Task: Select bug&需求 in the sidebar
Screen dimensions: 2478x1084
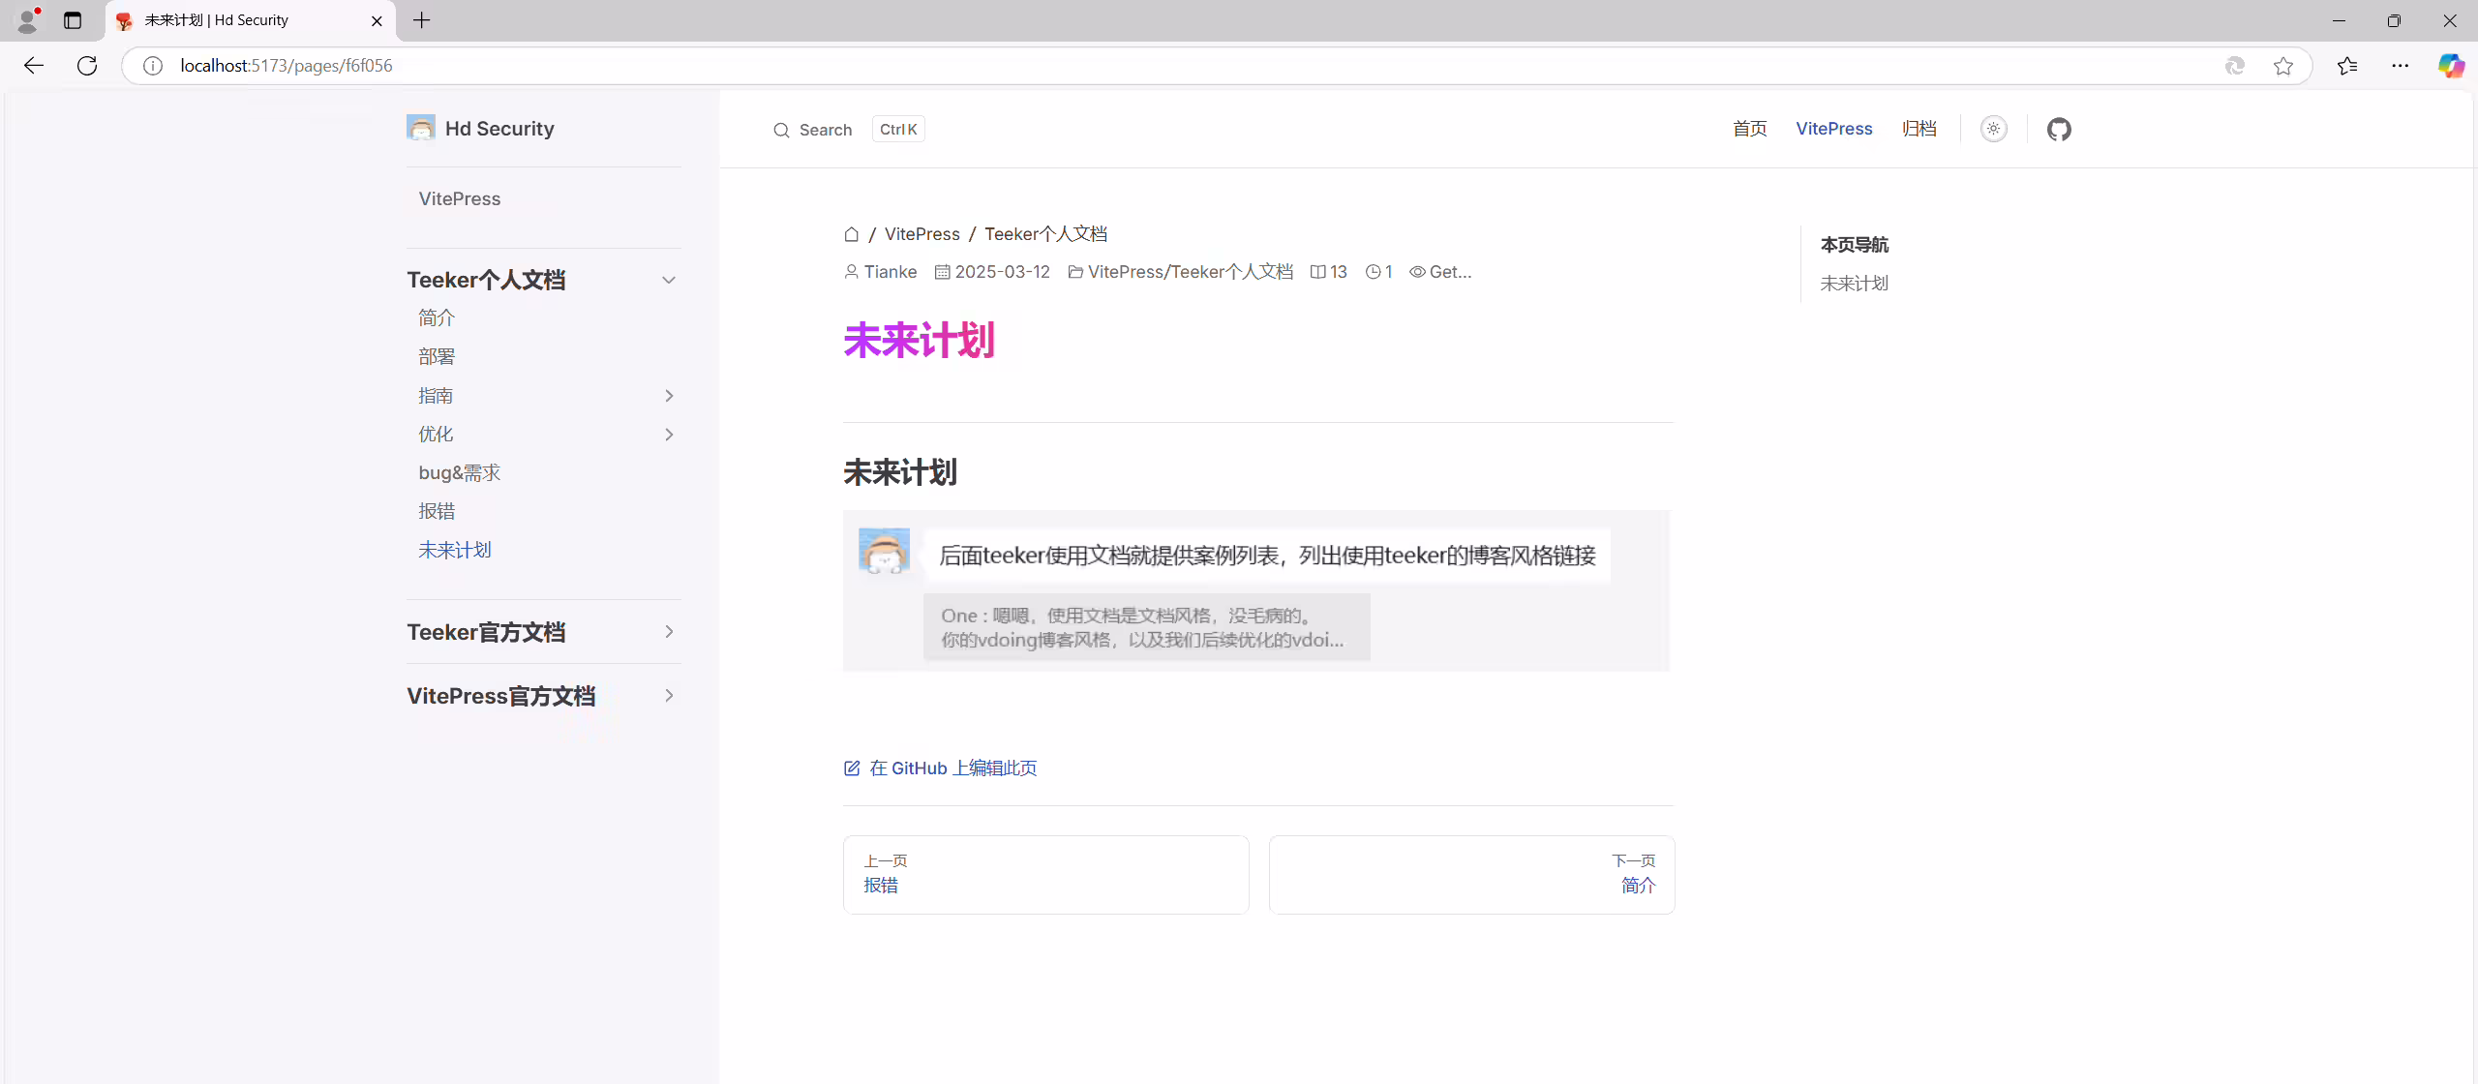Action: (x=460, y=472)
